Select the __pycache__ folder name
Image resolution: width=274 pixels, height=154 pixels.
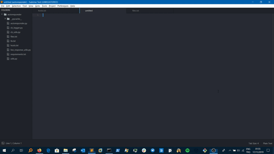(16, 19)
